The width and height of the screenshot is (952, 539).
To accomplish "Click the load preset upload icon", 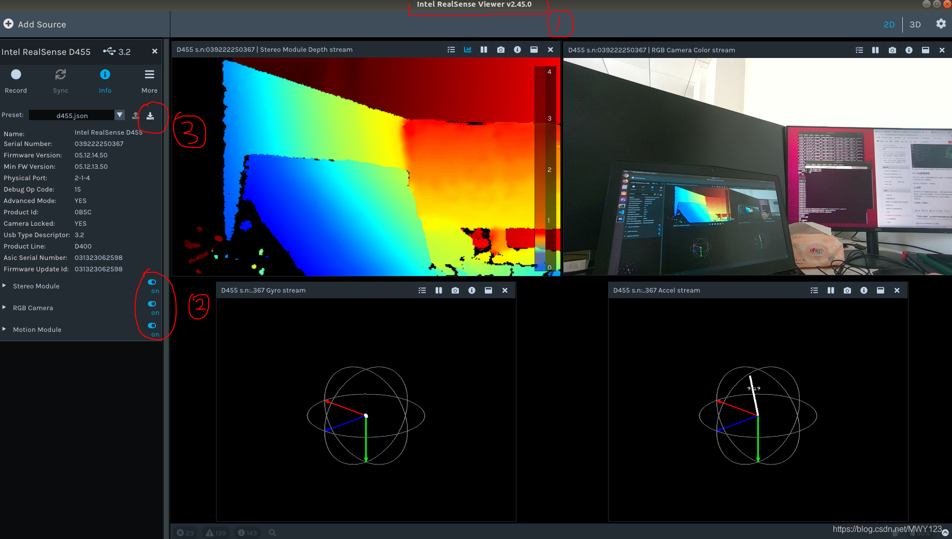I will click(x=136, y=115).
